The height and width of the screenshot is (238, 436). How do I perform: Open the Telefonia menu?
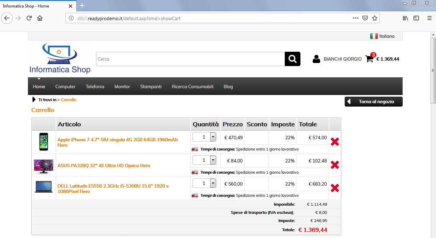click(x=95, y=86)
